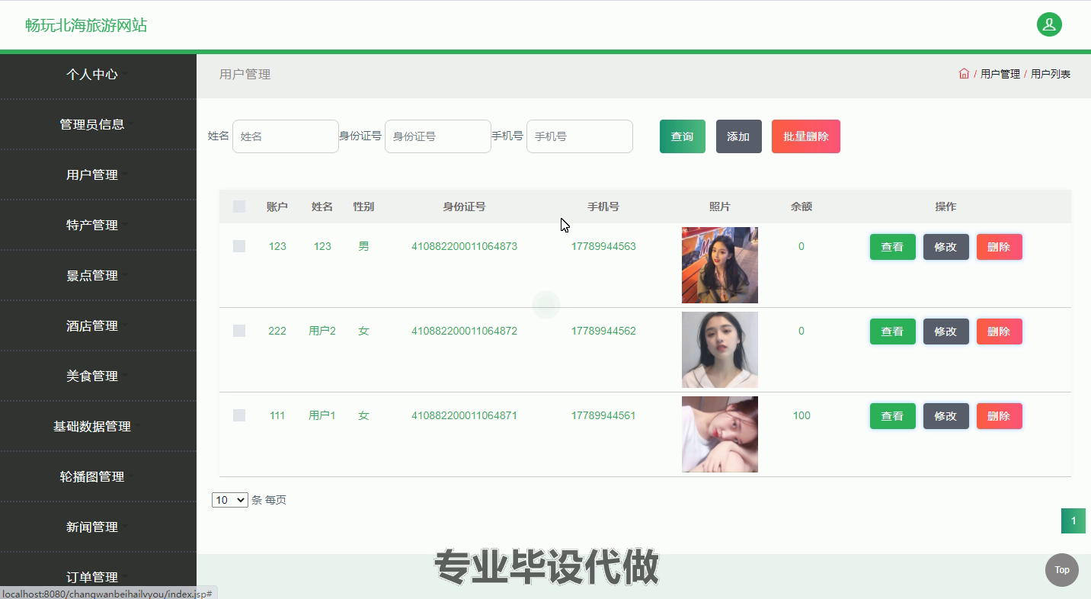Viewport: 1091px width, 599px height.
Task: Click 查看 for 用户1 row
Action: click(x=893, y=416)
